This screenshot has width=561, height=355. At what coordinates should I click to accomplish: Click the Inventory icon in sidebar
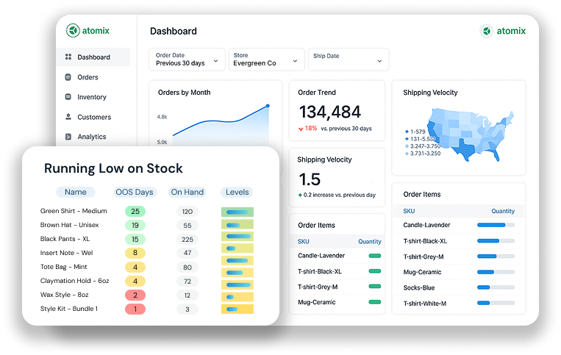68,96
